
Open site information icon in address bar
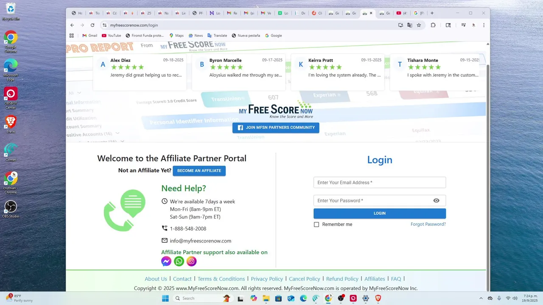tap(104, 25)
